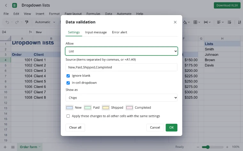Expand the borders dropdown arrow
Image resolution: width=243 pixels, height=151 pixels.
199,22
